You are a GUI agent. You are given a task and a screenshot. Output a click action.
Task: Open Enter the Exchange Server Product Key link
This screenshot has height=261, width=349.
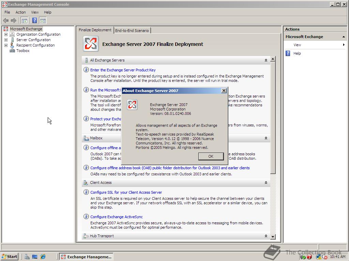coord(123,70)
